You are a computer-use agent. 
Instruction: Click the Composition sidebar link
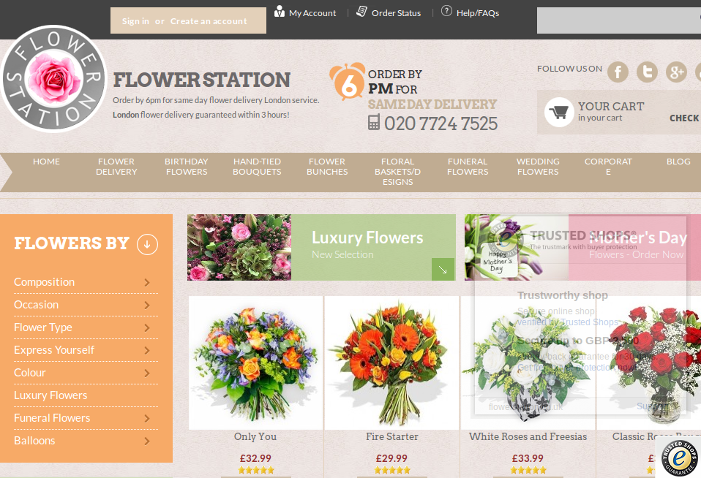pyautogui.click(x=44, y=282)
